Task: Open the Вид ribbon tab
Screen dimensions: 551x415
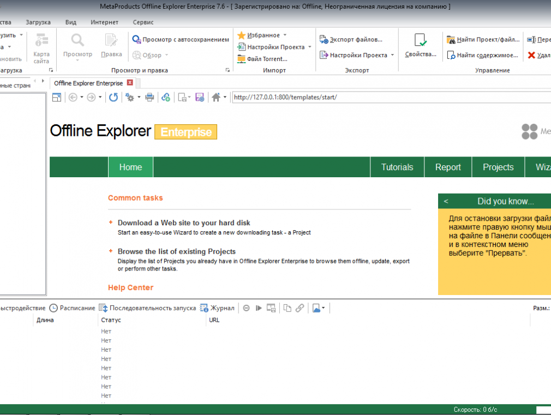Action: (70, 22)
